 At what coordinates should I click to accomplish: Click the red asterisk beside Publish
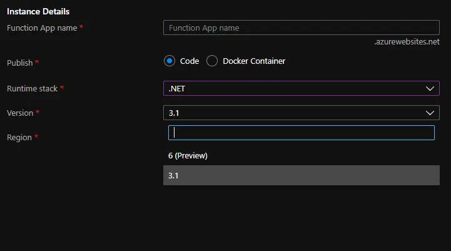tap(37, 63)
